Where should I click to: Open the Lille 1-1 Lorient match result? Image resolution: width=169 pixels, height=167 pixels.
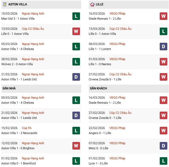click(100, 49)
